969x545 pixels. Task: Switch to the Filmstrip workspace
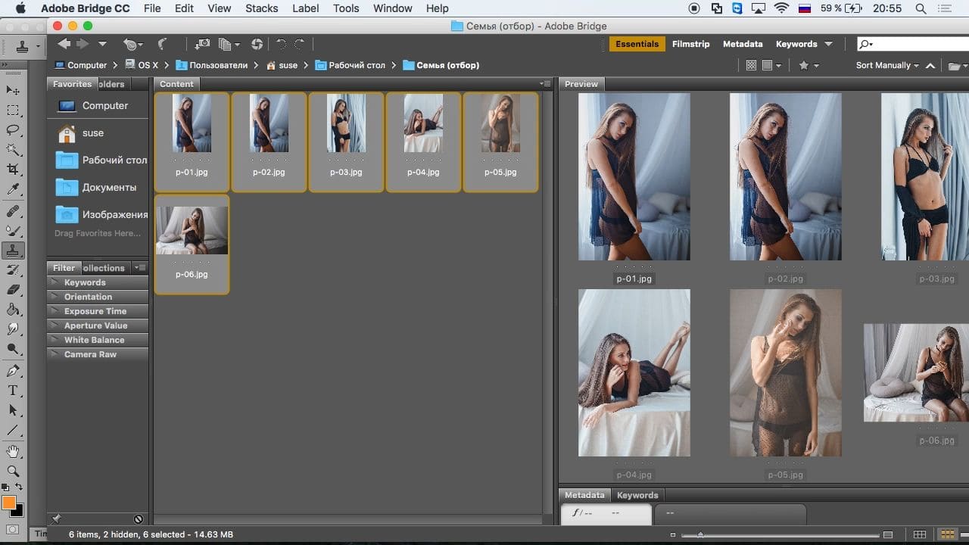pos(690,44)
